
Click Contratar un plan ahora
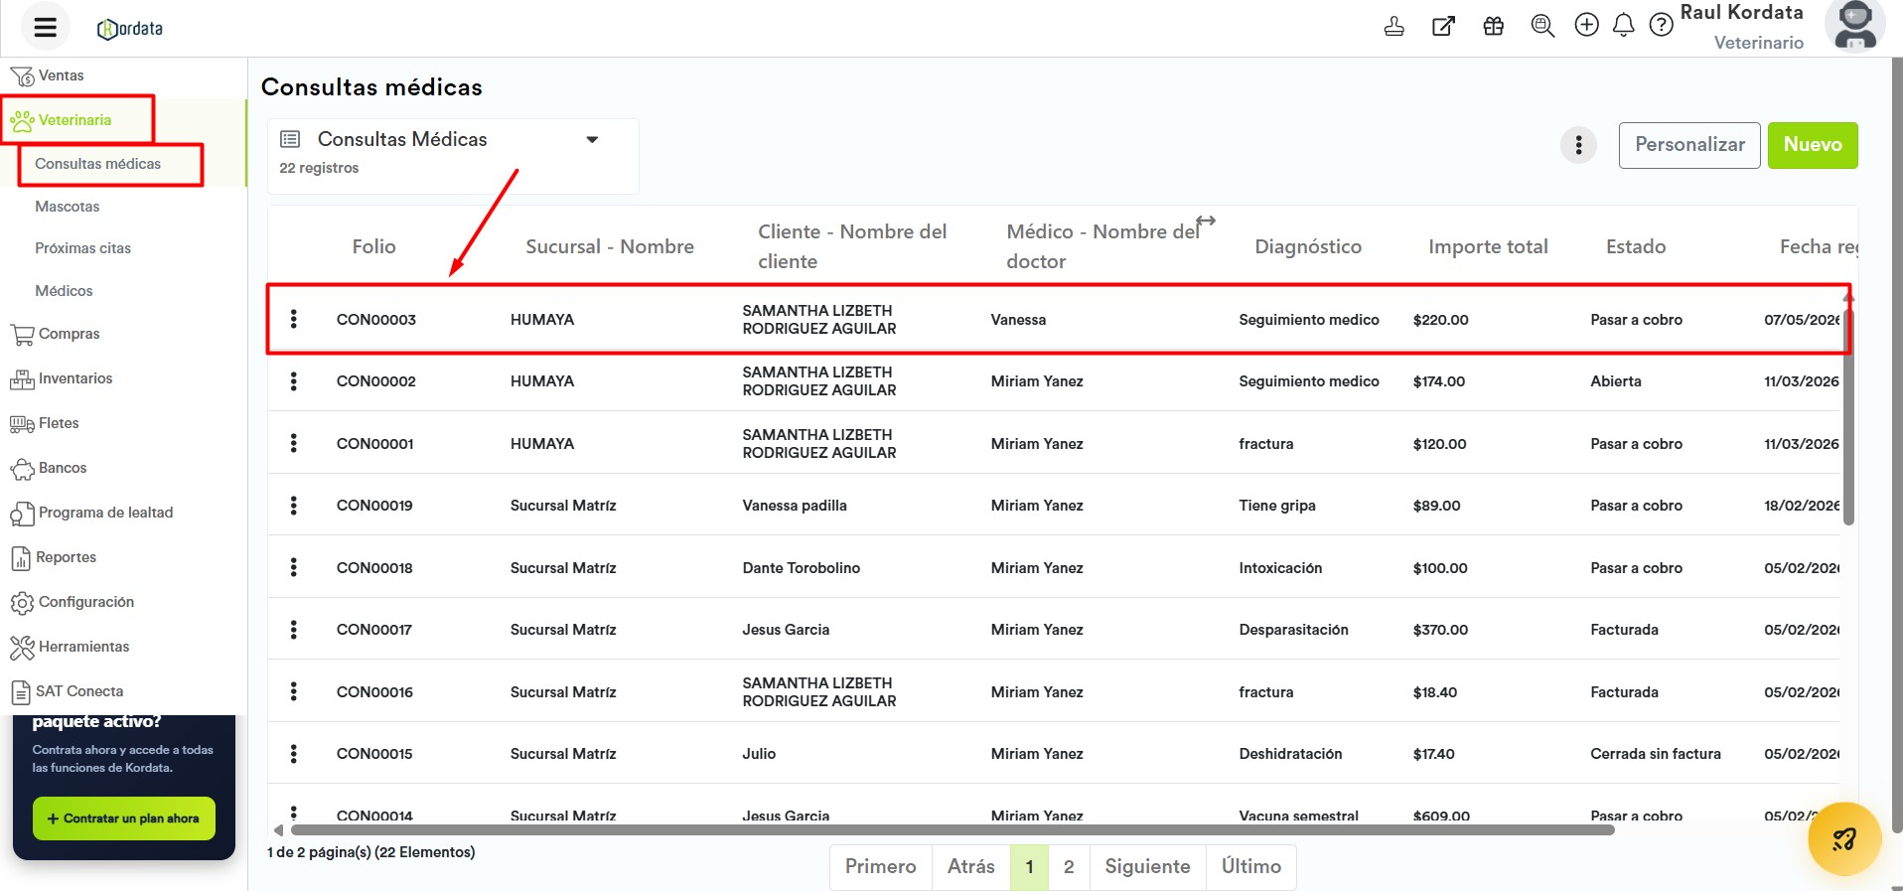tap(124, 818)
